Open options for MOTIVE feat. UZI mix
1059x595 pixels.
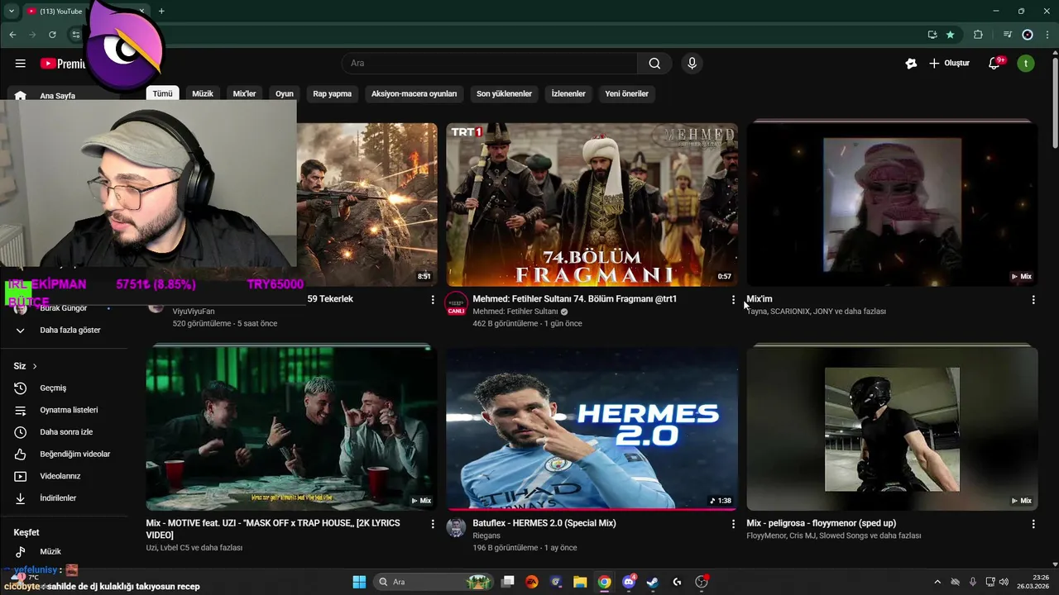[x=432, y=524]
